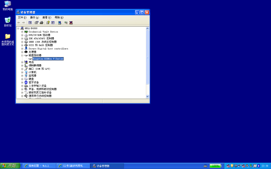Click the 端口 (COM 和 LPT) port icon
This screenshot has width=271, height=169.
coord(26,69)
